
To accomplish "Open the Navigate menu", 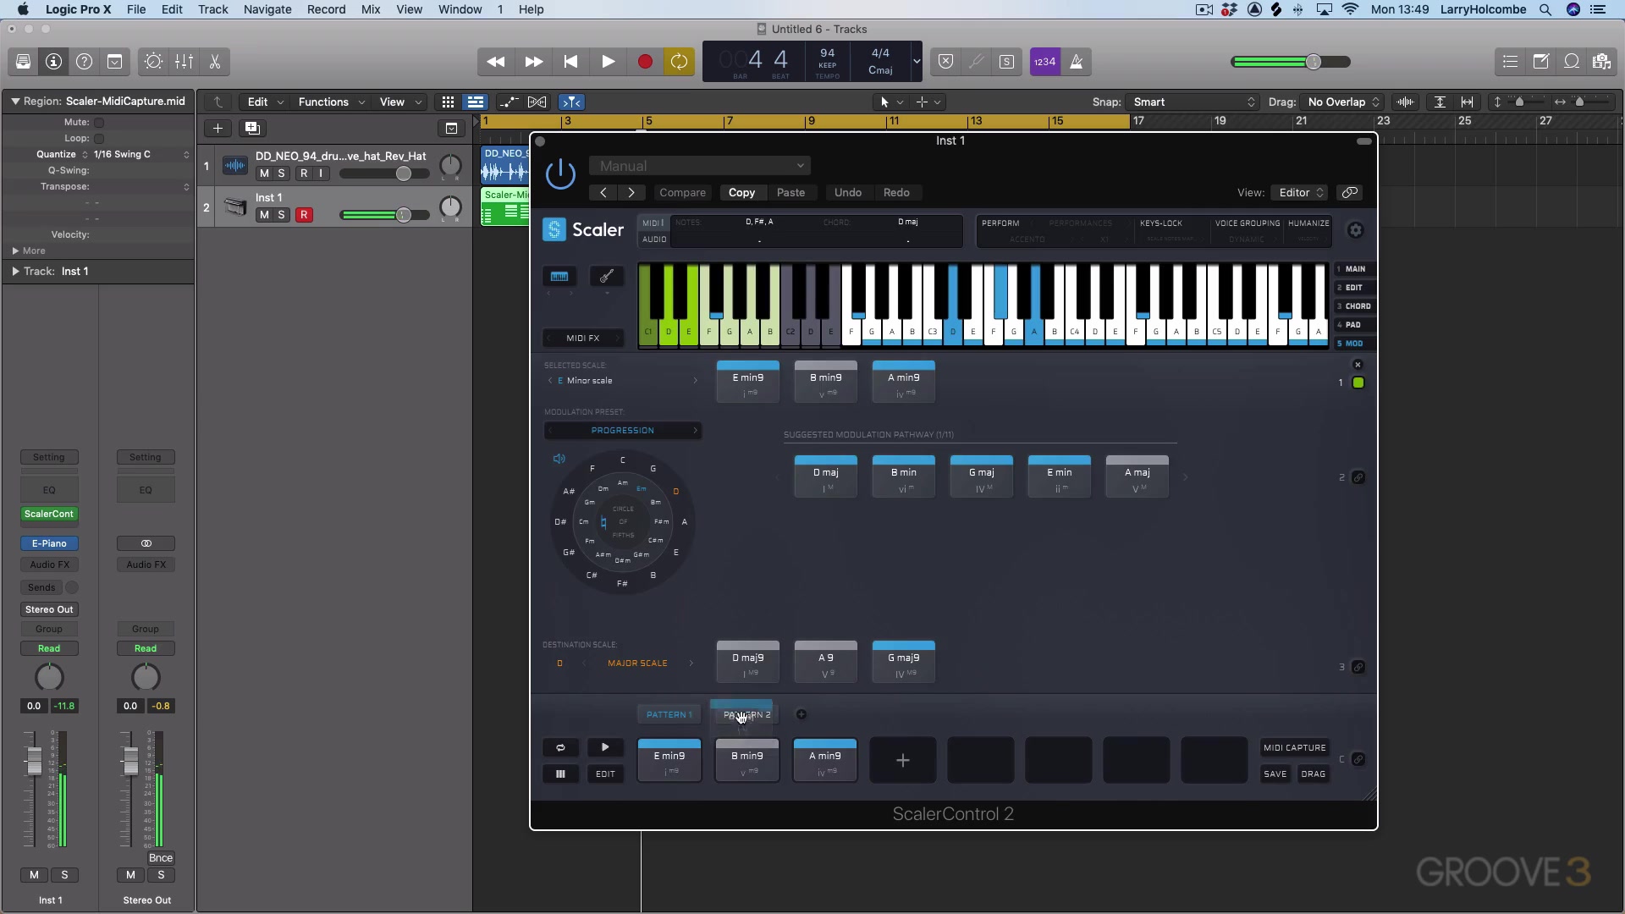I will point(267,9).
